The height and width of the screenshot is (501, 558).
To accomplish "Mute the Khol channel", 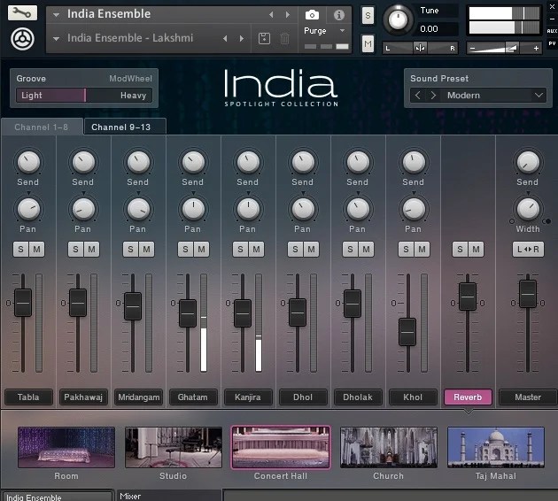I will click(422, 250).
